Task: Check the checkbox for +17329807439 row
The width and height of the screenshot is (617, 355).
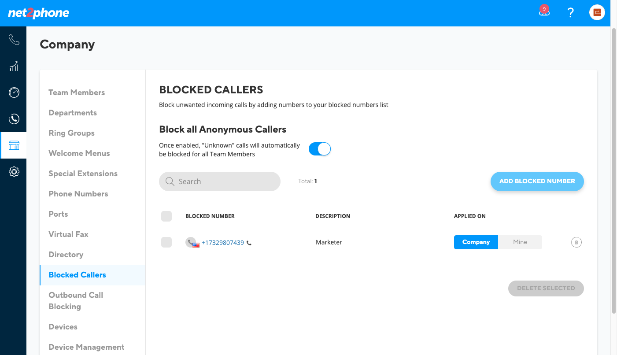Action: pos(166,242)
